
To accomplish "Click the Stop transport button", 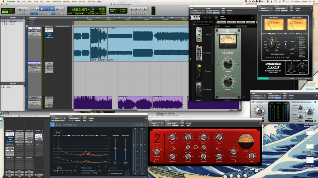I will pos(136,9).
